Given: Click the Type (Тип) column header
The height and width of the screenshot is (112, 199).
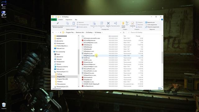Looking at the screenshot, I should 125,36.
